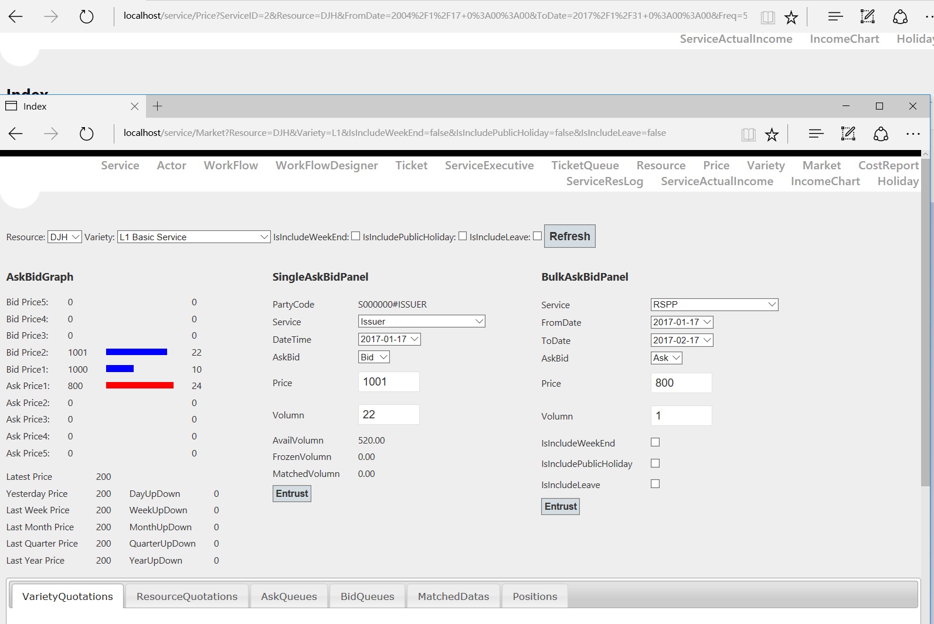This screenshot has height=624, width=934.
Task: Open the Service dropdown showing RSPP
Action: 714,305
